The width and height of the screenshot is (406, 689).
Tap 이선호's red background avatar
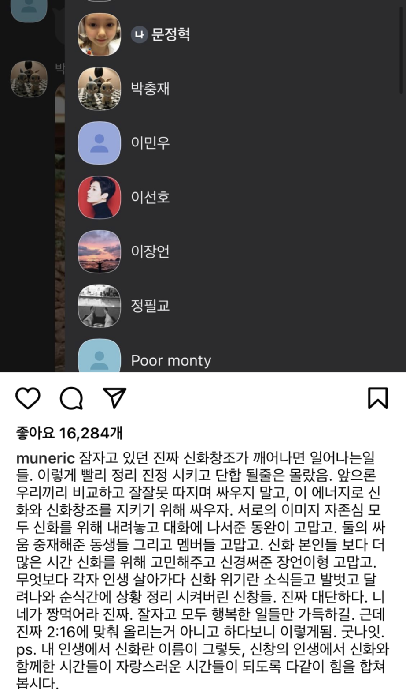click(x=99, y=197)
